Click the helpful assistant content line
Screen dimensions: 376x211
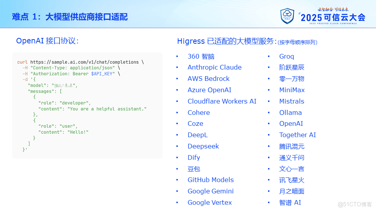pos(92,109)
